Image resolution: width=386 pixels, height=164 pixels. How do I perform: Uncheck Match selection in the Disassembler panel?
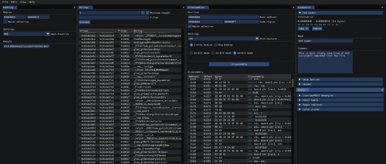pos(189,26)
